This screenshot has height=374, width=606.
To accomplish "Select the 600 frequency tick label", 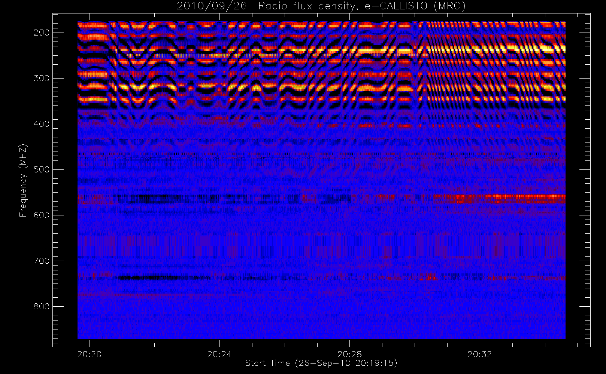I will click(42, 215).
